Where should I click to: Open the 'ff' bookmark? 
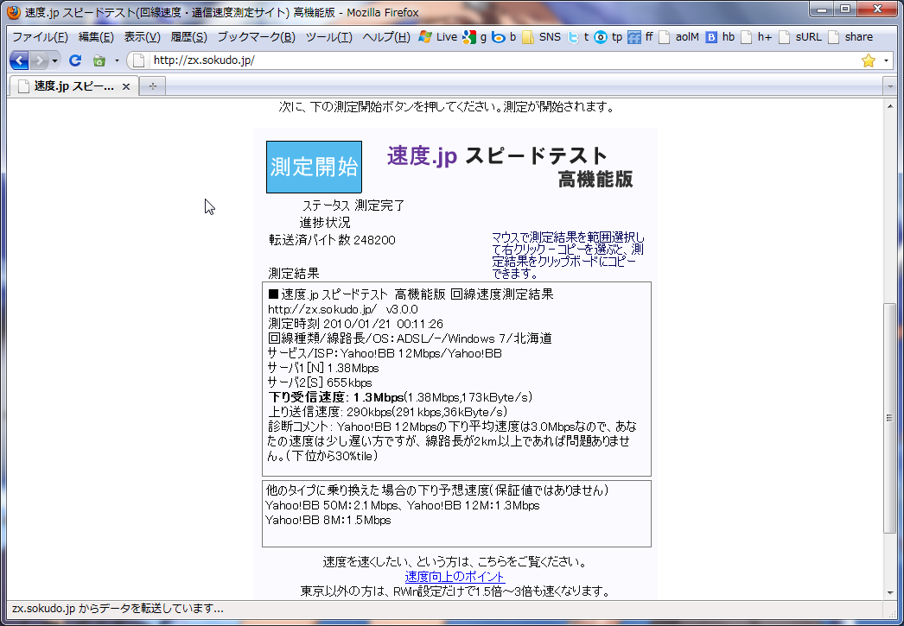[640, 37]
